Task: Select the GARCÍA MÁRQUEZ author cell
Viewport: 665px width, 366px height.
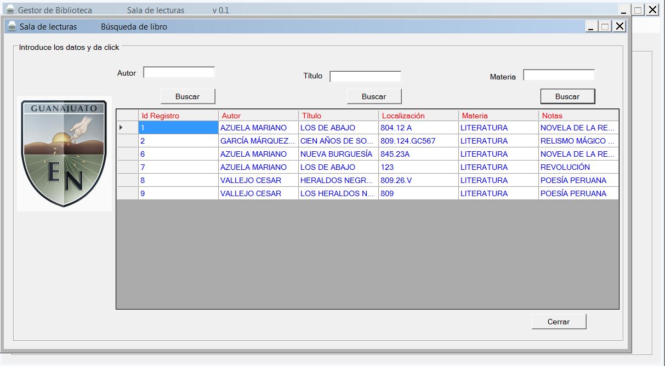Action: pos(258,141)
